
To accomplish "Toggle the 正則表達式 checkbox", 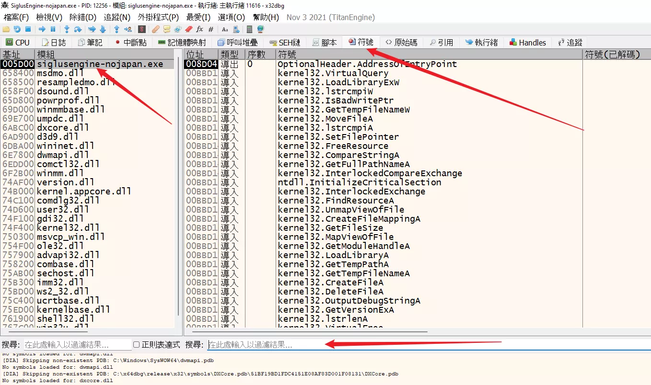I will point(137,344).
